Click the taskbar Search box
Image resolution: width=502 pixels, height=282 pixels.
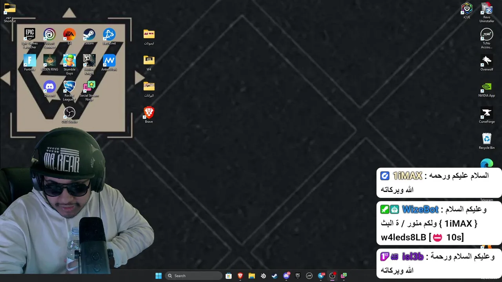point(194,276)
